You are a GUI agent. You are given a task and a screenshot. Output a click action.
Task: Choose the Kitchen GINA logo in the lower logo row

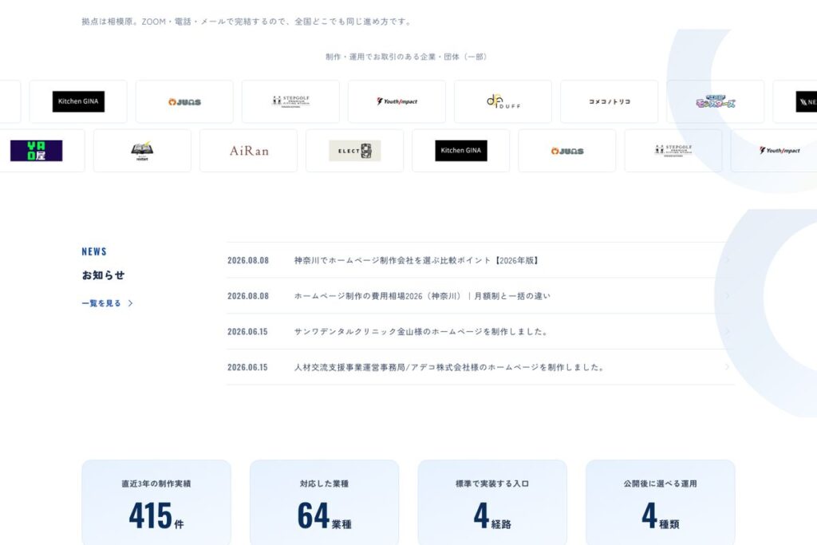click(x=461, y=151)
